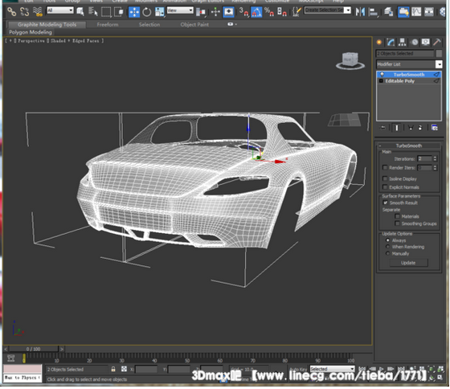Open the Hierarchy command panel tab
450x389 pixels.
coord(402,43)
